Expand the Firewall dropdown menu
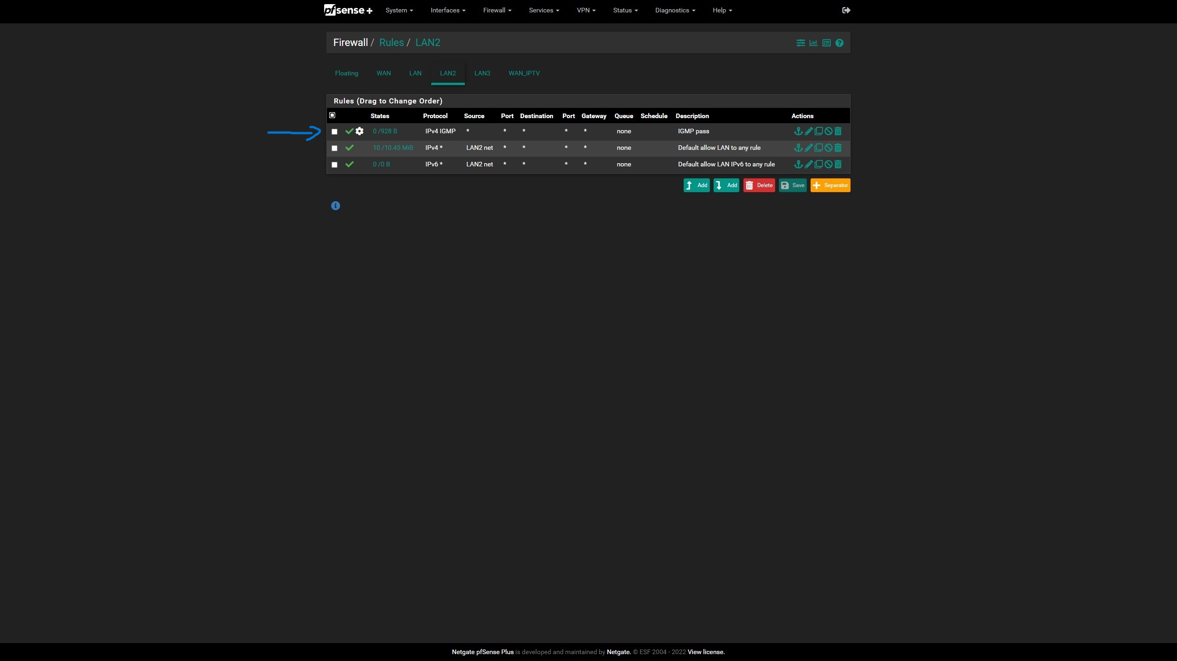Screen dimensions: 1177x661 point(497,10)
